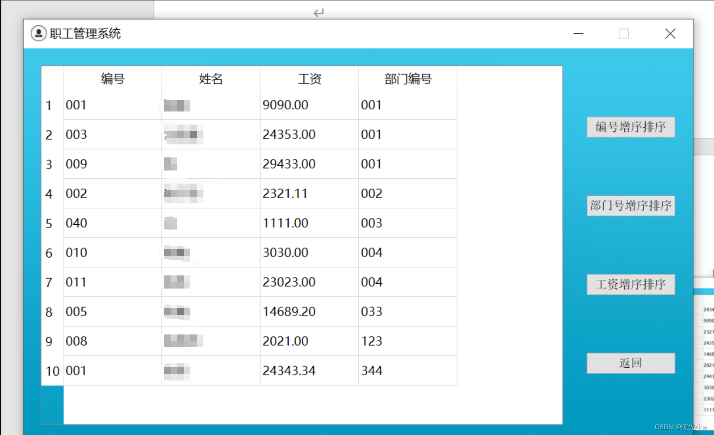Click department cell 033
Image resolution: width=714 pixels, height=435 pixels.
[x=408, y=312]
